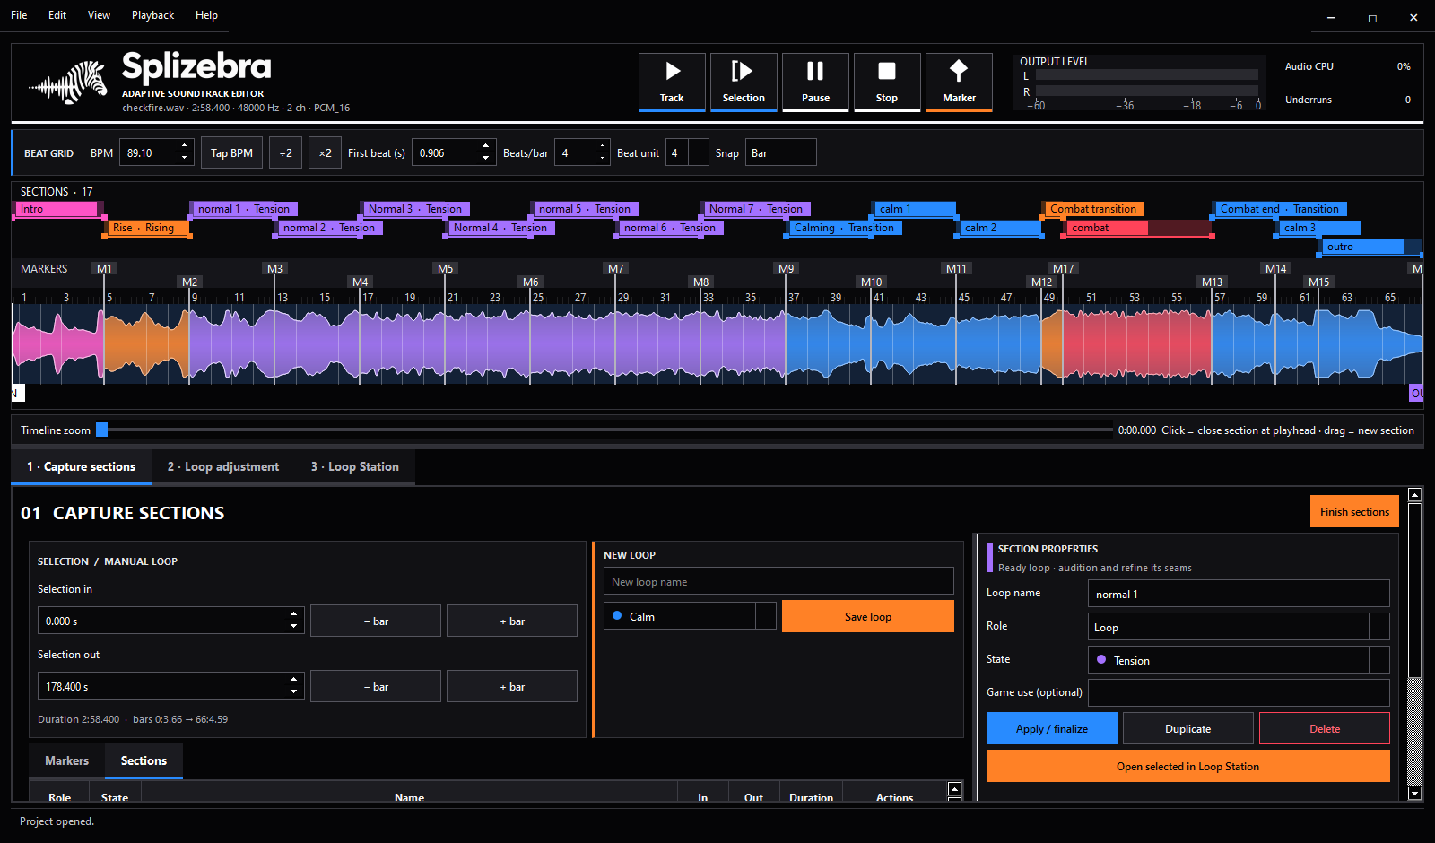This screenshot has height=843, width=1435.
Task: Pause playback
Action: click(815, 82)
